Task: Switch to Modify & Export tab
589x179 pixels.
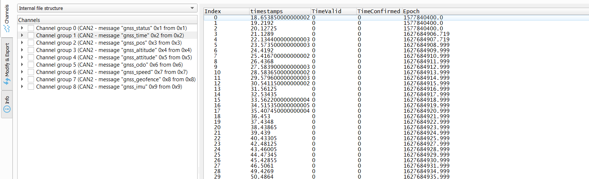Action: pyautogui.click(x=7, y=64)
